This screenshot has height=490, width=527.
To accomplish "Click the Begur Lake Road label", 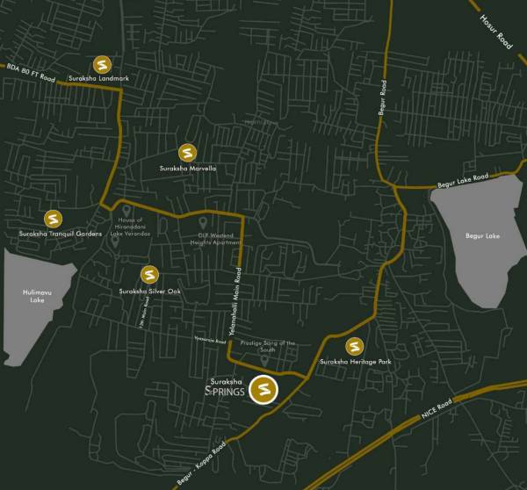I will (463, 181).
